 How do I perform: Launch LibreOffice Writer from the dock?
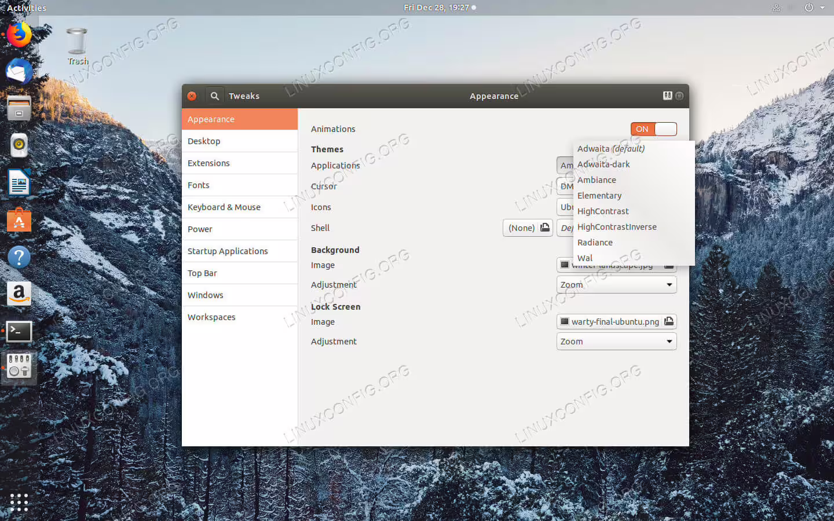pos(19,182)
